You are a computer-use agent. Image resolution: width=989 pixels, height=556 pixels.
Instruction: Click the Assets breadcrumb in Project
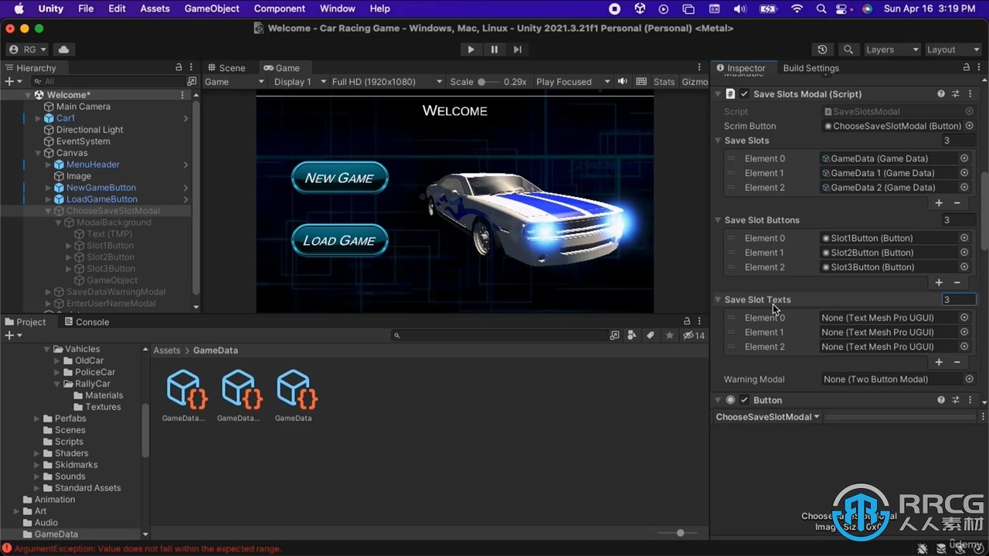click(x=166, y=351)
